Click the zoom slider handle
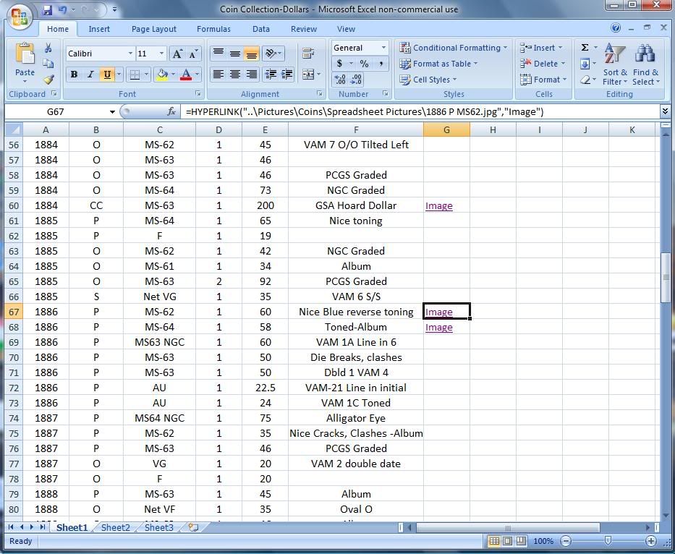The width and height of the screenshot is (675, 554). [608, 541]
